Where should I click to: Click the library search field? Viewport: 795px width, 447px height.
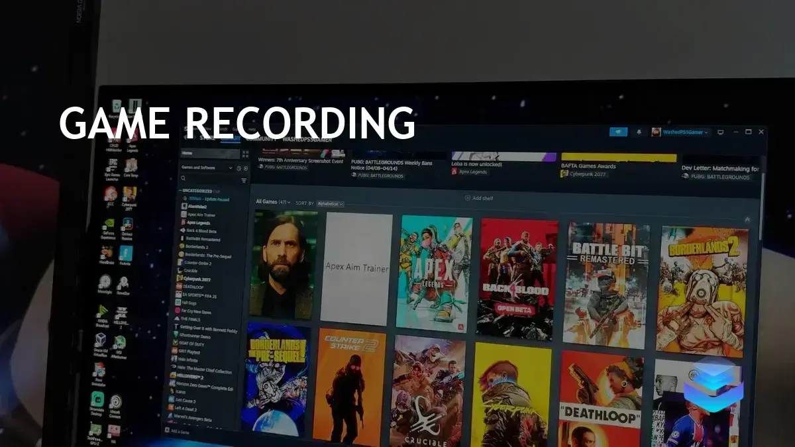coord(208,179)
